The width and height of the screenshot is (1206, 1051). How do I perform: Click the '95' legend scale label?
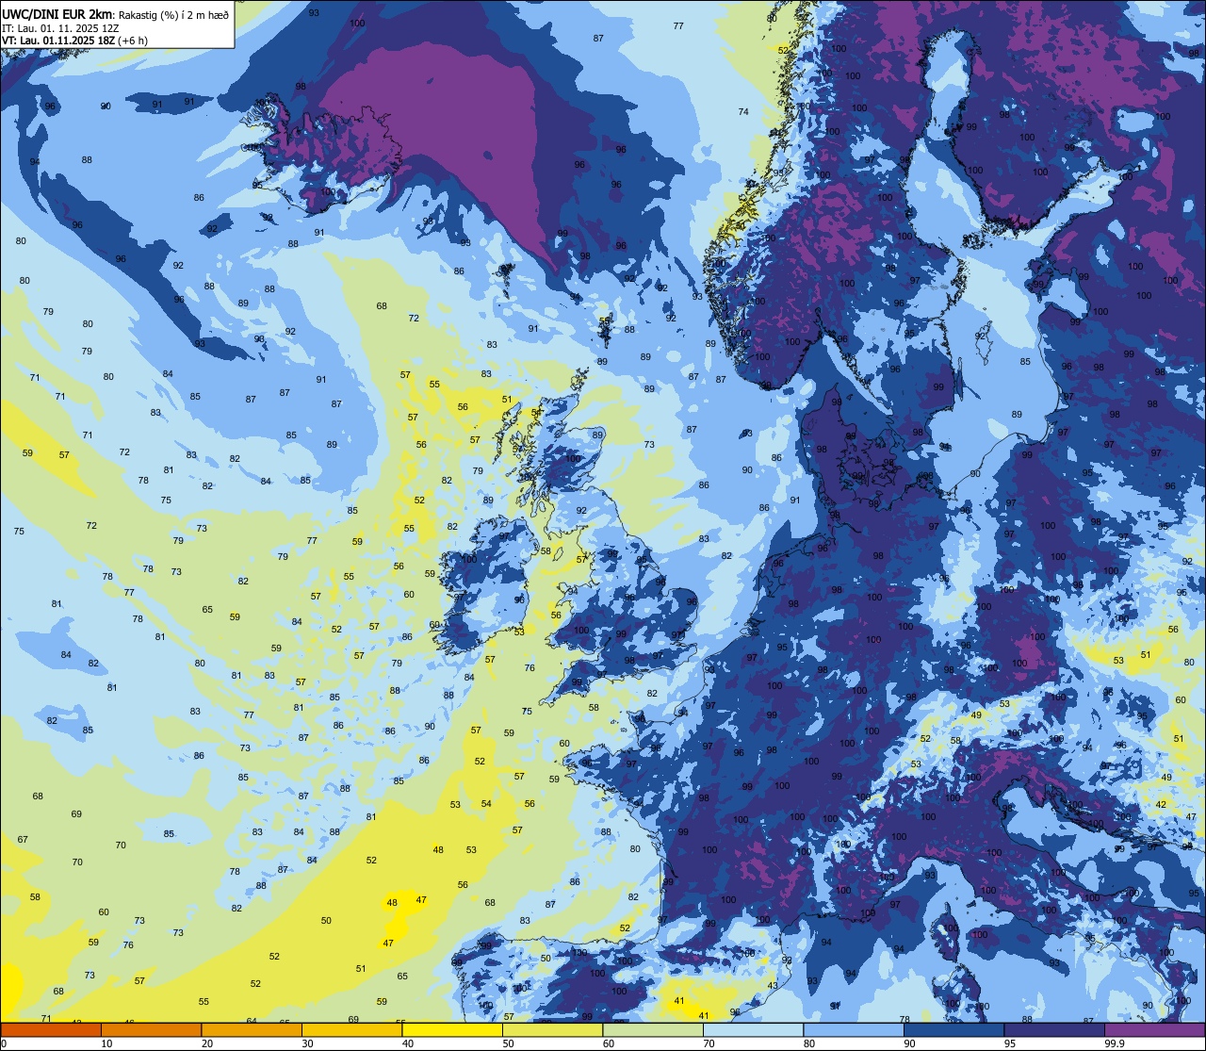click(1010, 1043)
